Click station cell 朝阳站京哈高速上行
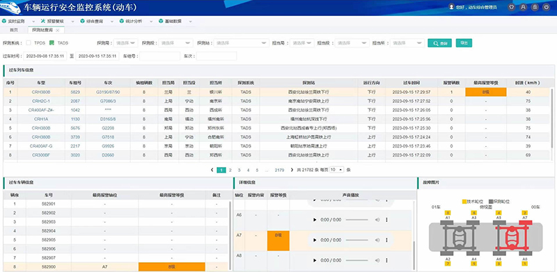 [308, 146]
